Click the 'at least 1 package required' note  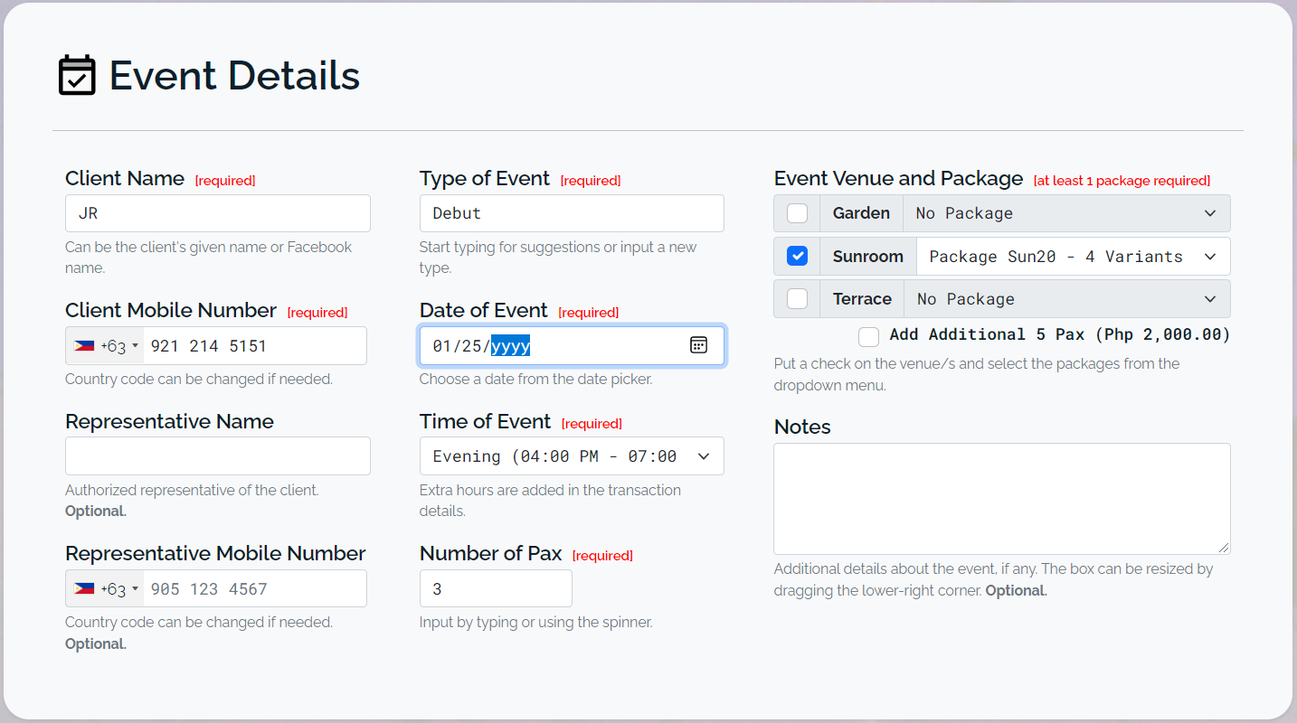[1122, 181]
